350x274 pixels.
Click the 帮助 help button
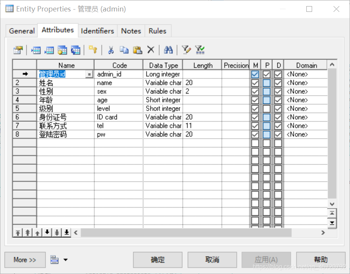321,260
